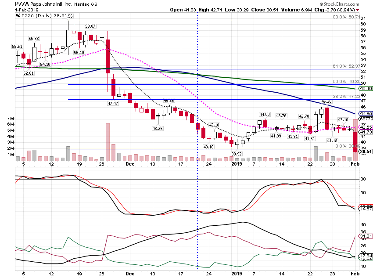
Task: Click the Low 38.29 value in the header
Action: pos(237,10)
